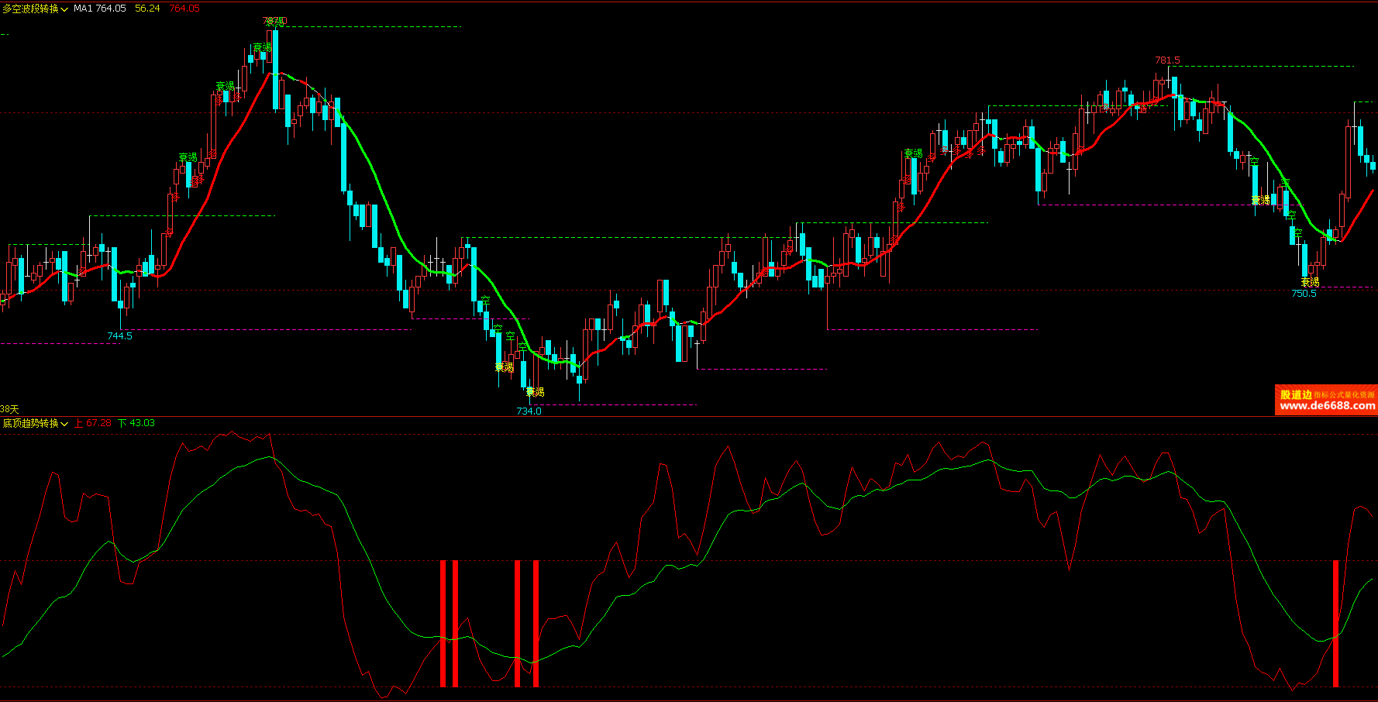Image resolution: width=1378 pixels, height=702 pixels.
Task: Click the green 下 43.03 indicator value
Action: tap(136, 423)
